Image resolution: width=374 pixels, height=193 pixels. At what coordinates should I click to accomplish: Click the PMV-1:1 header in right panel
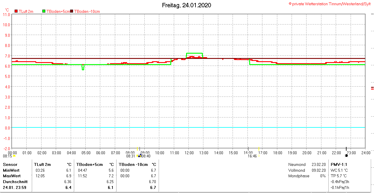coord(339,164)
